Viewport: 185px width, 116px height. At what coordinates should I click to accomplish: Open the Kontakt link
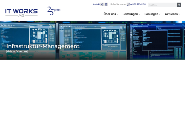pos(96,4)
